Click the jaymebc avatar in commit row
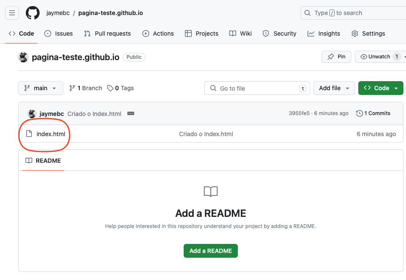This screenshot has width=406, height=280. pos(32,114)
